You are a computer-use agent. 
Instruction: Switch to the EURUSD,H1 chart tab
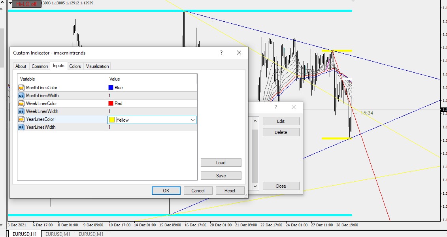[x=25, y=234]
